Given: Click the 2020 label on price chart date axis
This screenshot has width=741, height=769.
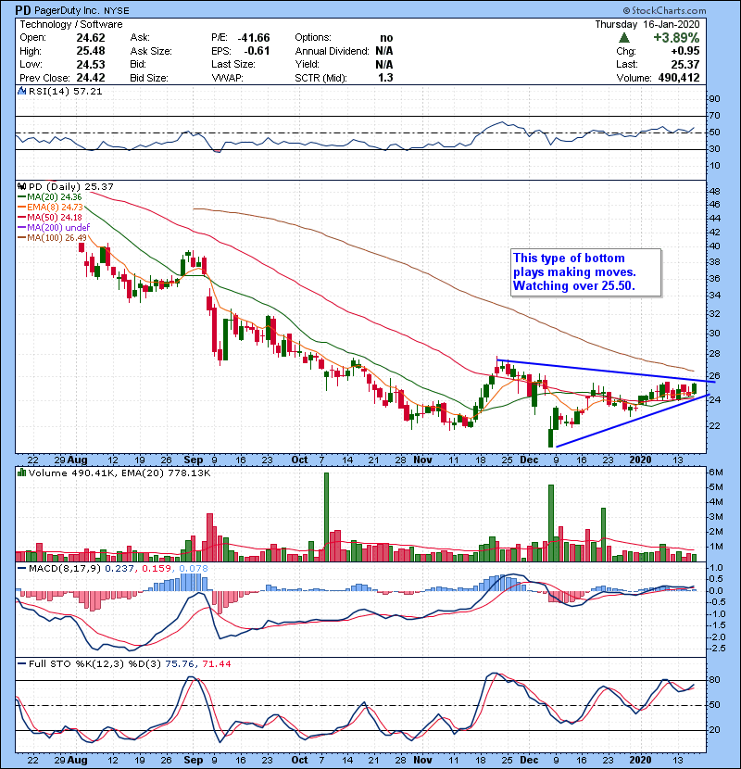Looking at the screenshot, I should [x=640, y=460].
